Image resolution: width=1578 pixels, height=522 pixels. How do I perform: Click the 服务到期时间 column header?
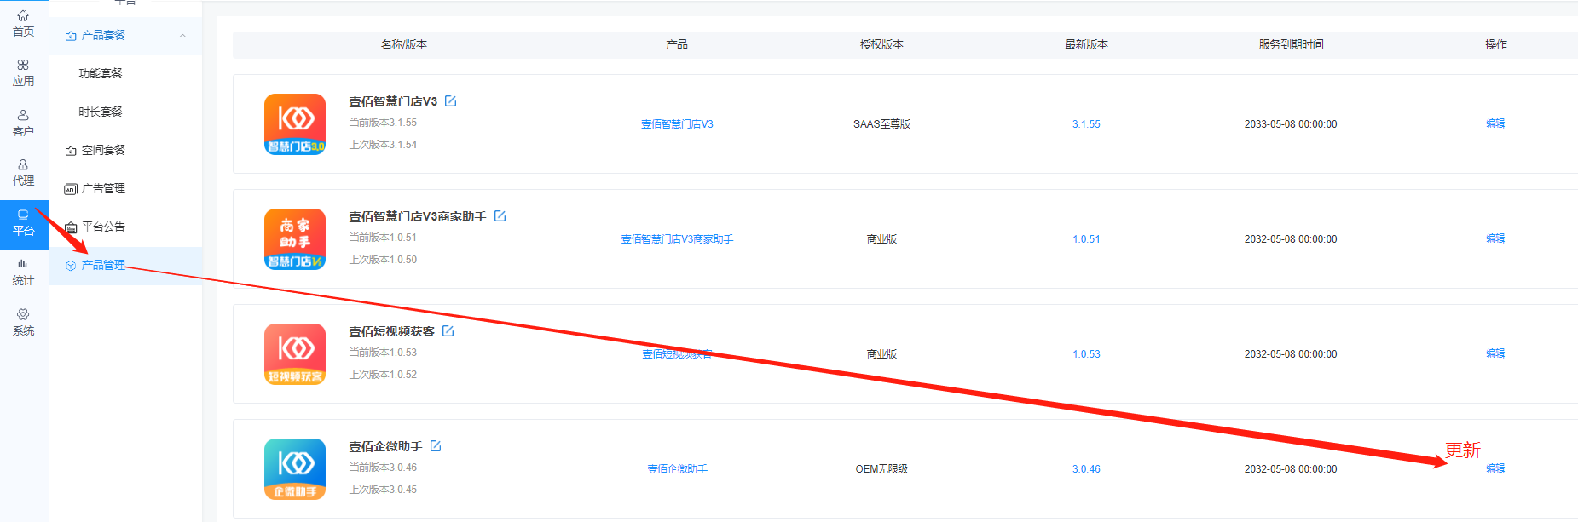click(1291, 44)
